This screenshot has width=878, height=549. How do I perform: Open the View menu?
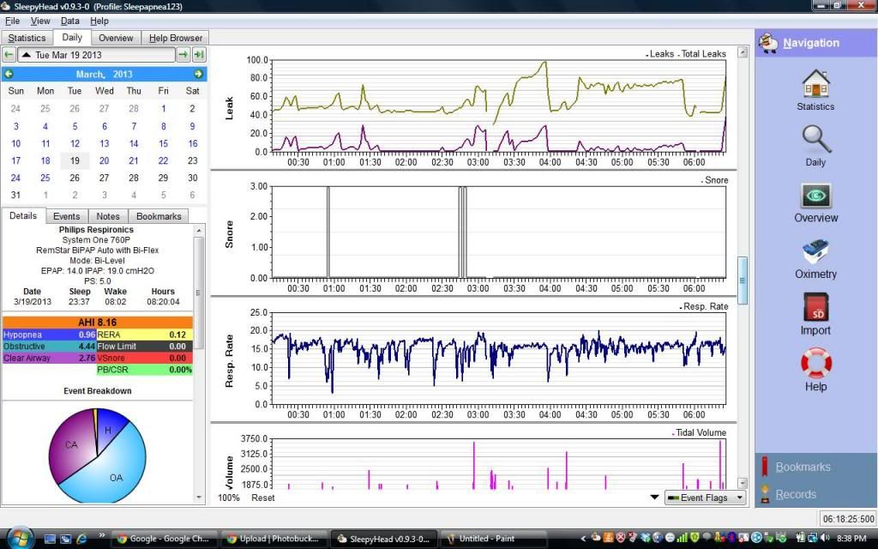tap(39, 21)
